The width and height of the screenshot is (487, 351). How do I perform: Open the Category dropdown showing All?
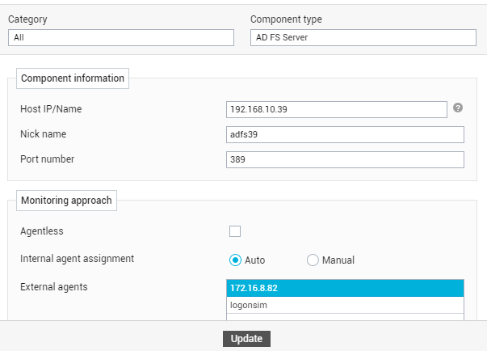[121, 38]
